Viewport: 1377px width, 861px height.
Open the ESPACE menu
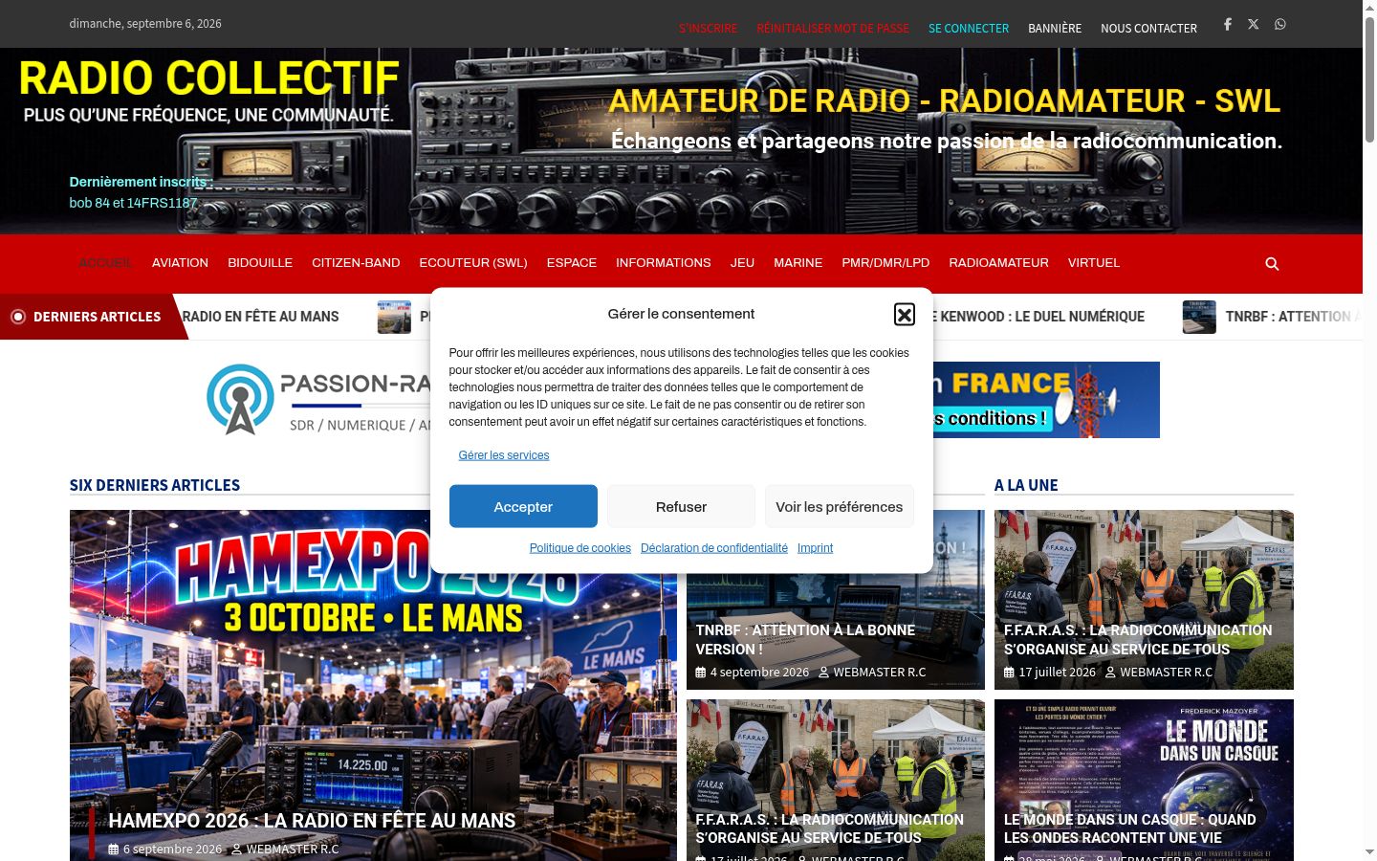point(572,262)
